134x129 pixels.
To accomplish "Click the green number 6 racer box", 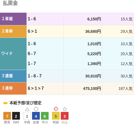I will [x=45, y=116].
